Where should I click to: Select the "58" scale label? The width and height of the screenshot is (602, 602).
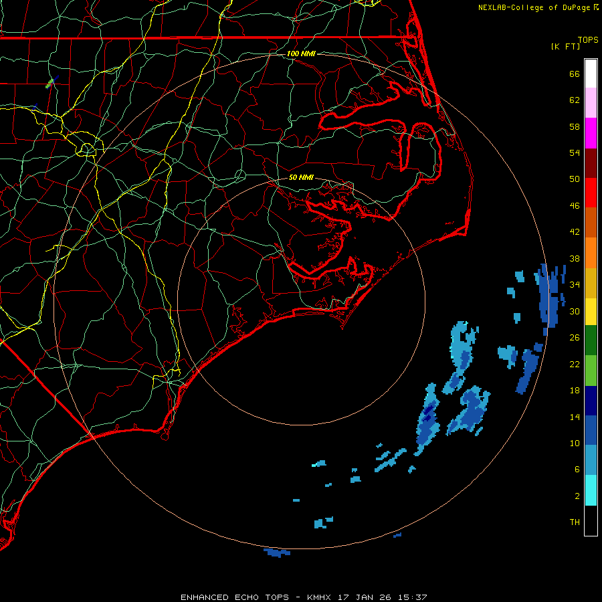coord(575,126)
